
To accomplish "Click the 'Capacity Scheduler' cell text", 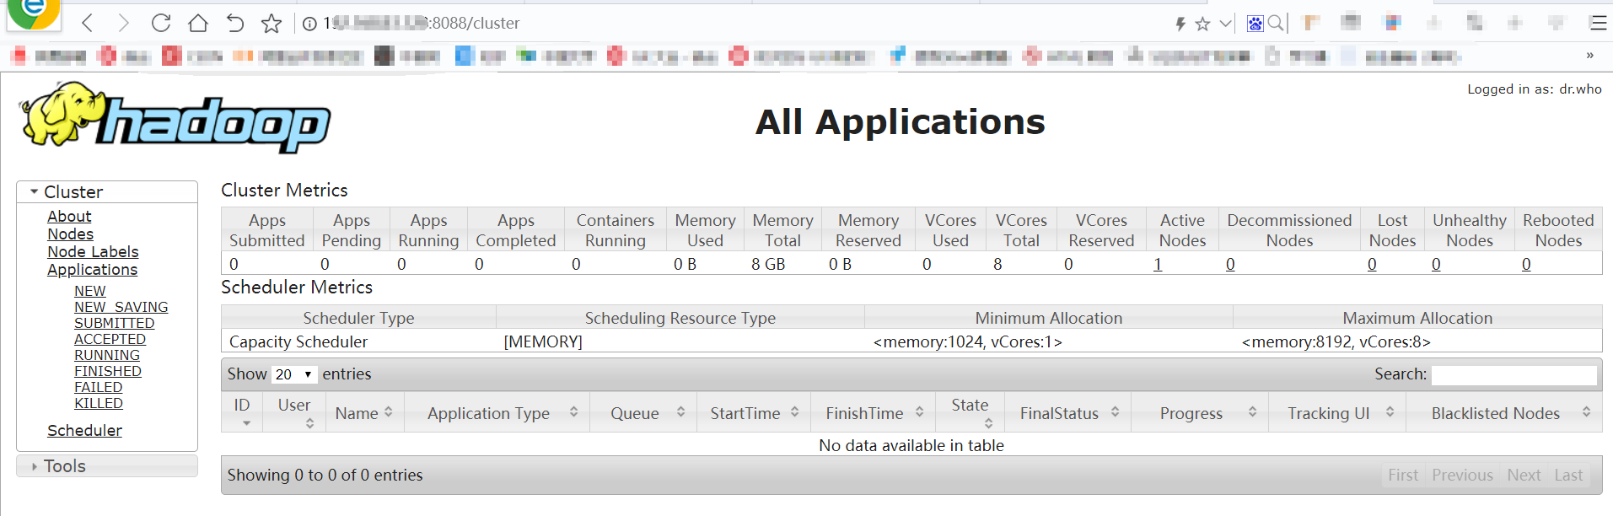I will [x=298, y=341].
